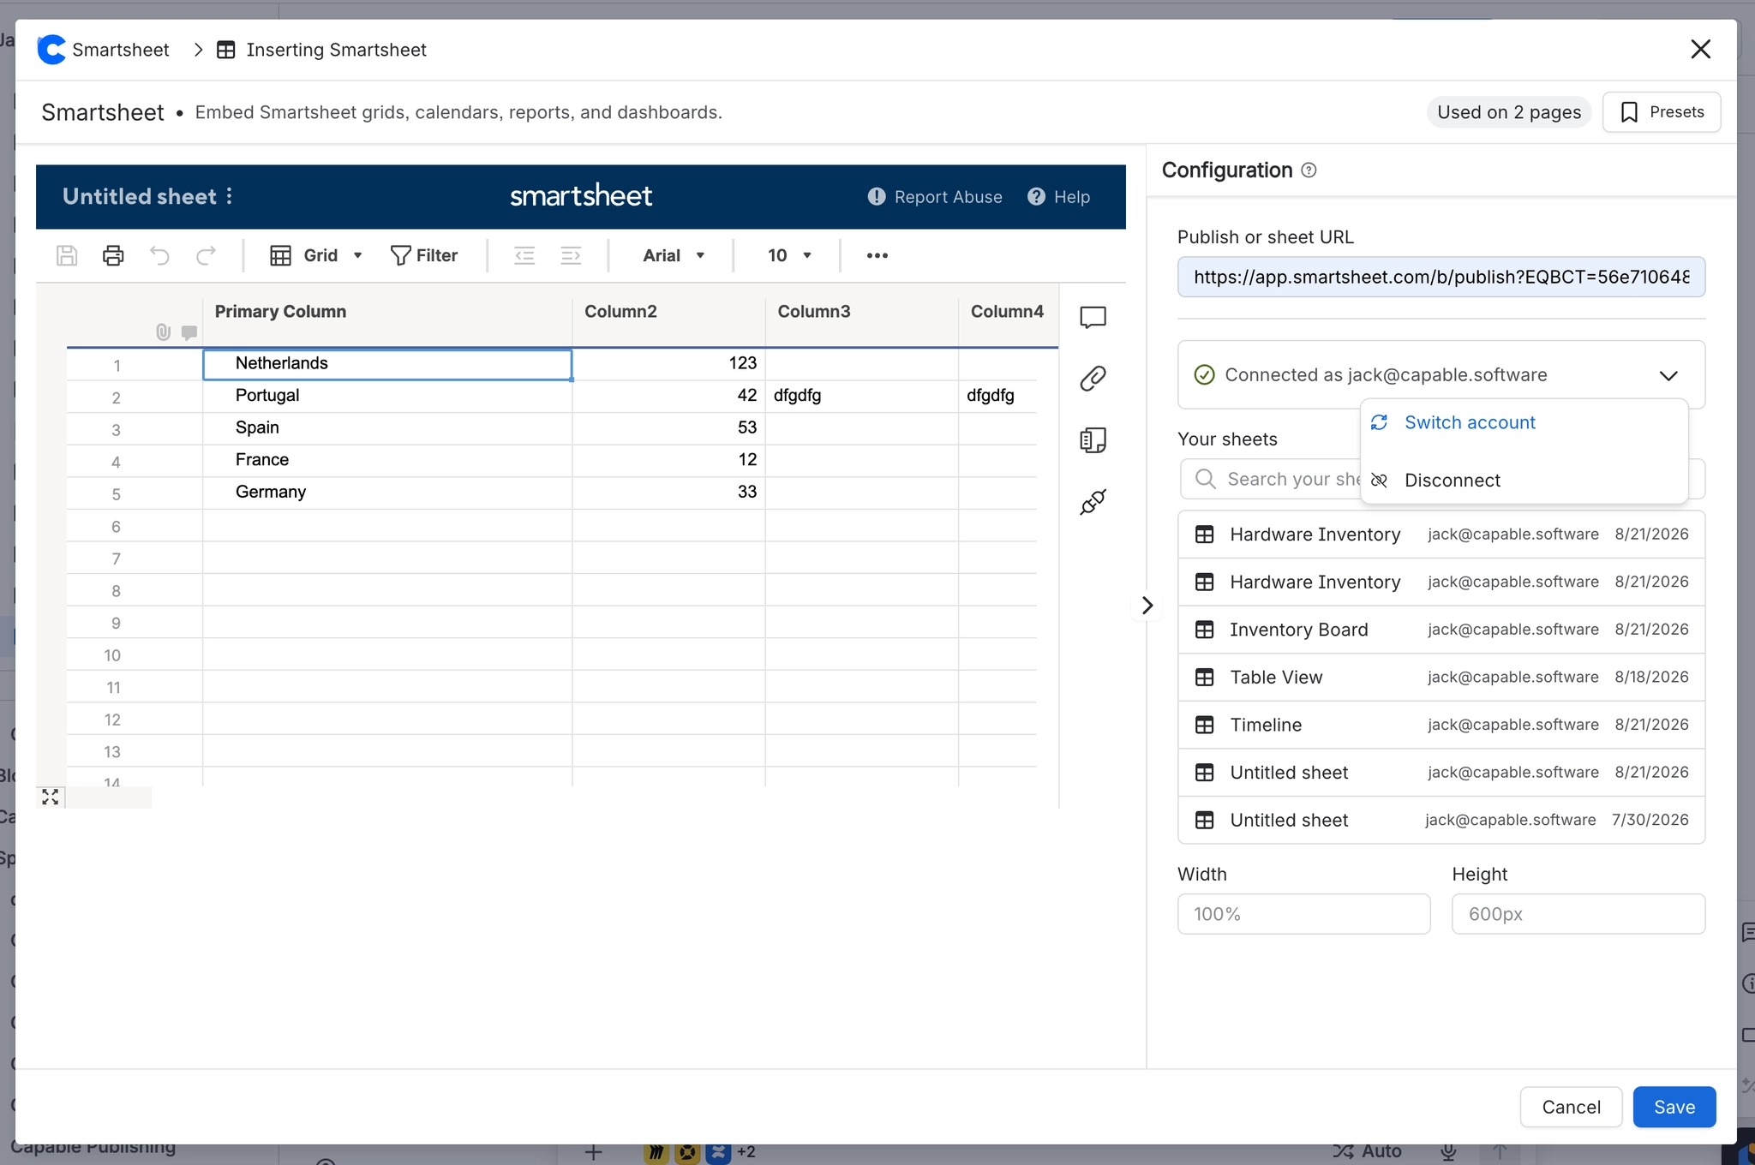Collapse the Connected as account dropdown
The height and width of the screenshot is (1165, 1755).
pos(1668,375)
